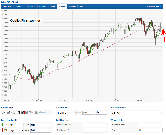Select the line chart type icon

coord(4,112)
